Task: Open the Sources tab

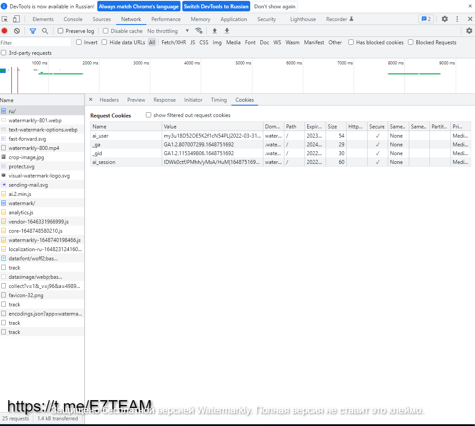Action: [102, 19]
